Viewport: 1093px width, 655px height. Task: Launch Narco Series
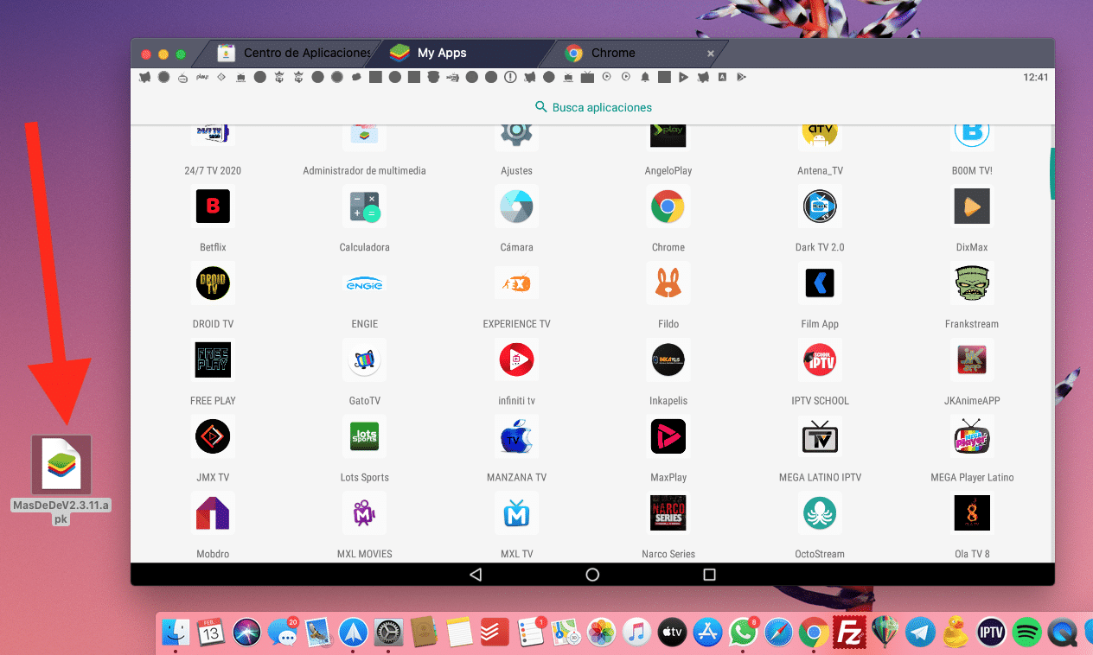(x=668, y=512)
